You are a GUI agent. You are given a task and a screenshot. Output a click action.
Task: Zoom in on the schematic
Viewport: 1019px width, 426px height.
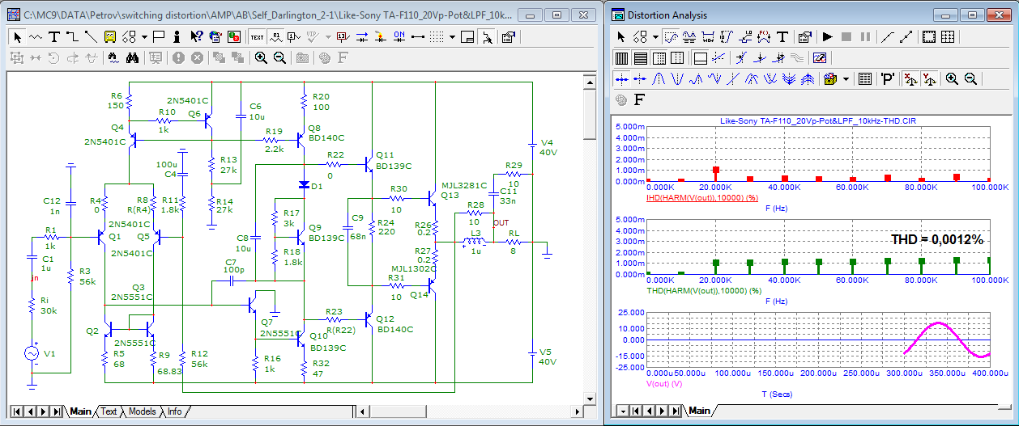tap(261, 57)
